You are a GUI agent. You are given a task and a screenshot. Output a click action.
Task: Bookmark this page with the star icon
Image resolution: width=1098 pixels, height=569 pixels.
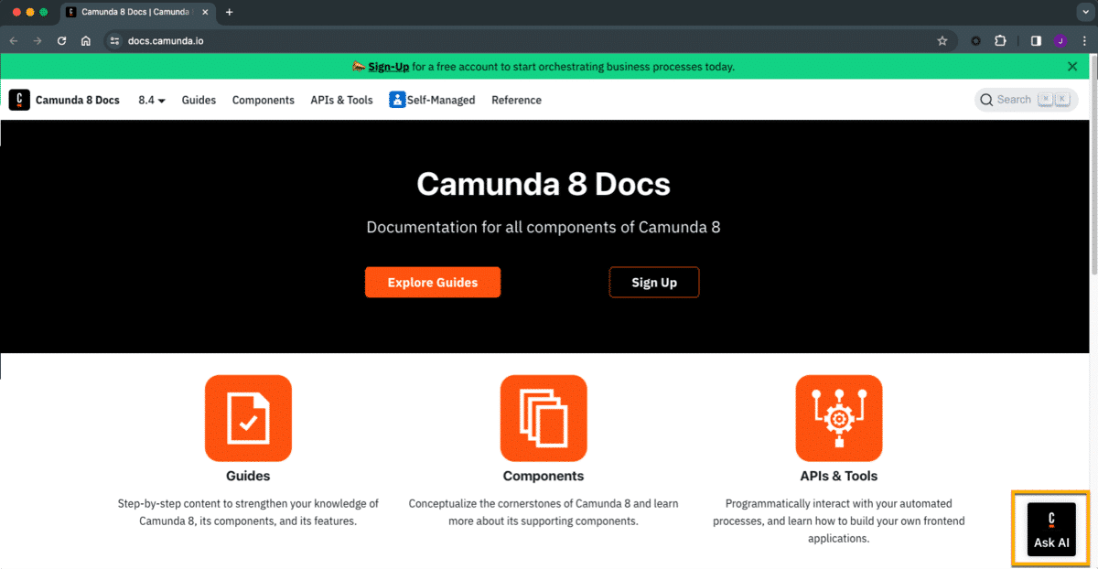click(942, 40)
